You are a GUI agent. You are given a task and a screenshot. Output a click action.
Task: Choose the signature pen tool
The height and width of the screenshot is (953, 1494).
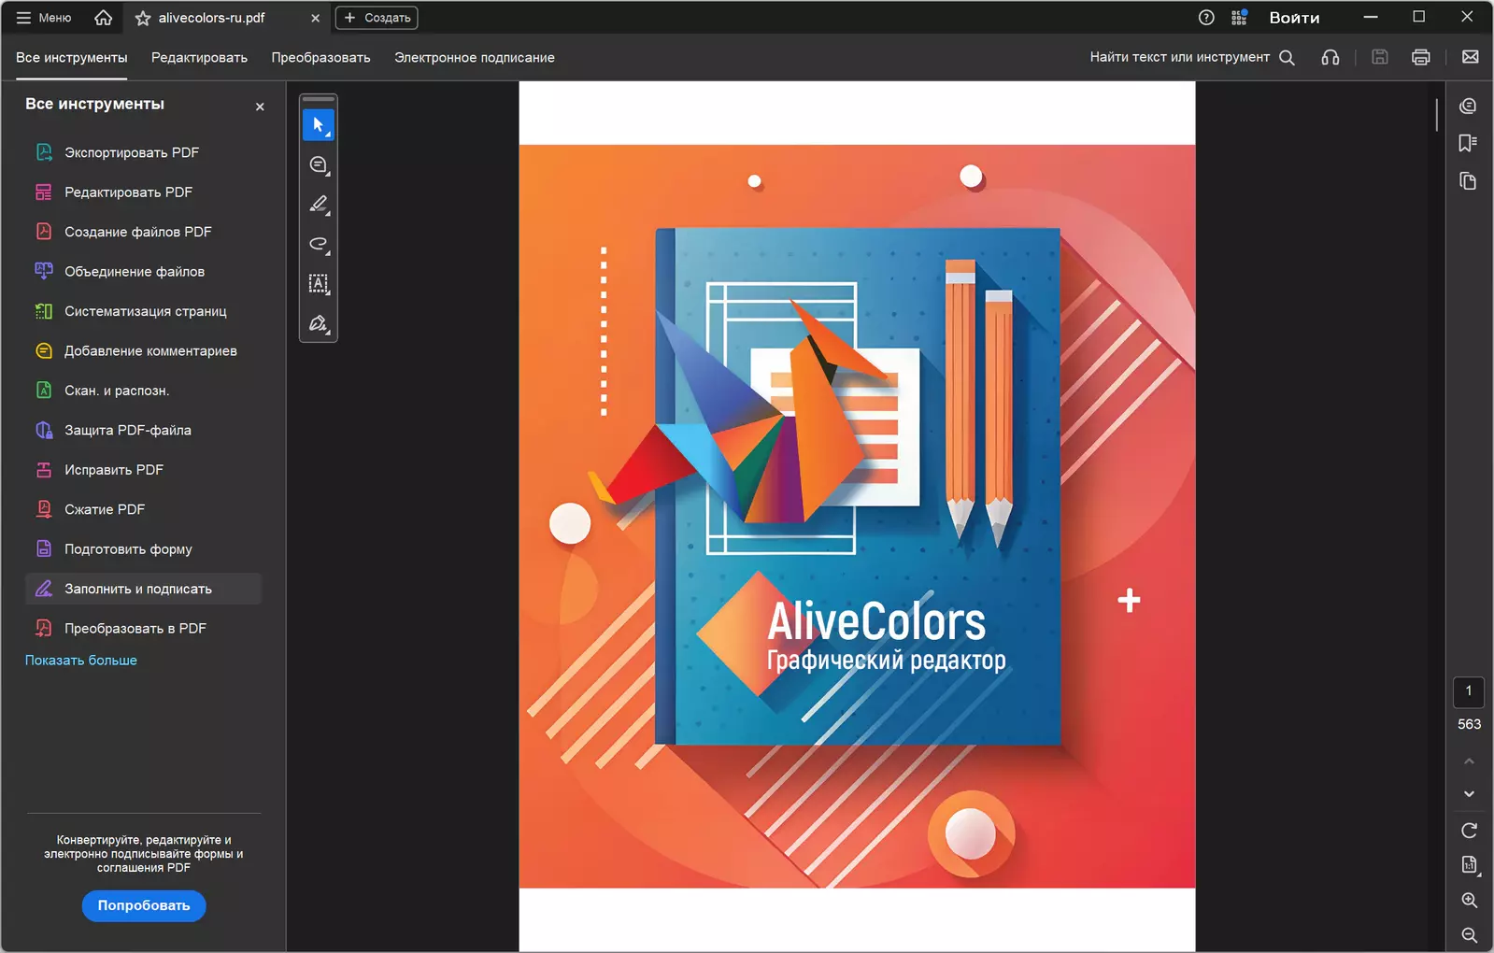coord(319,323)
